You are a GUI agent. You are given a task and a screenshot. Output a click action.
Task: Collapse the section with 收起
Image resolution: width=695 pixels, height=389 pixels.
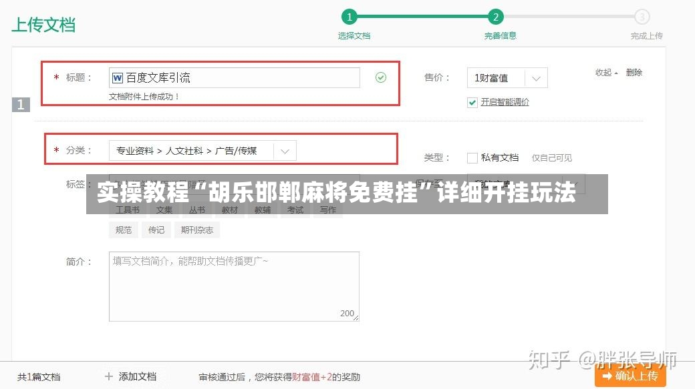click(x=606, y=73)
